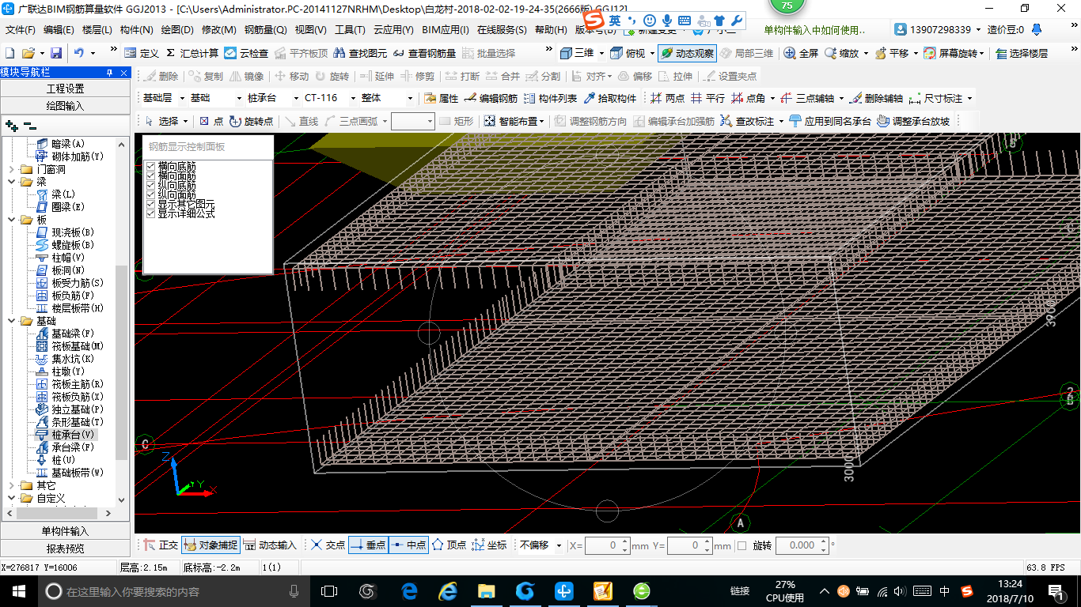The width and height of the screenshot is (1081, 607).
Task: Open the 工具(T) menu
Action: (350, 30)
